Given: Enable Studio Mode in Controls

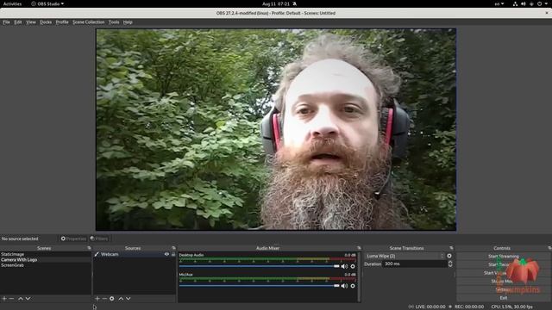Looking at the screenshot, I should pos(504,282).
